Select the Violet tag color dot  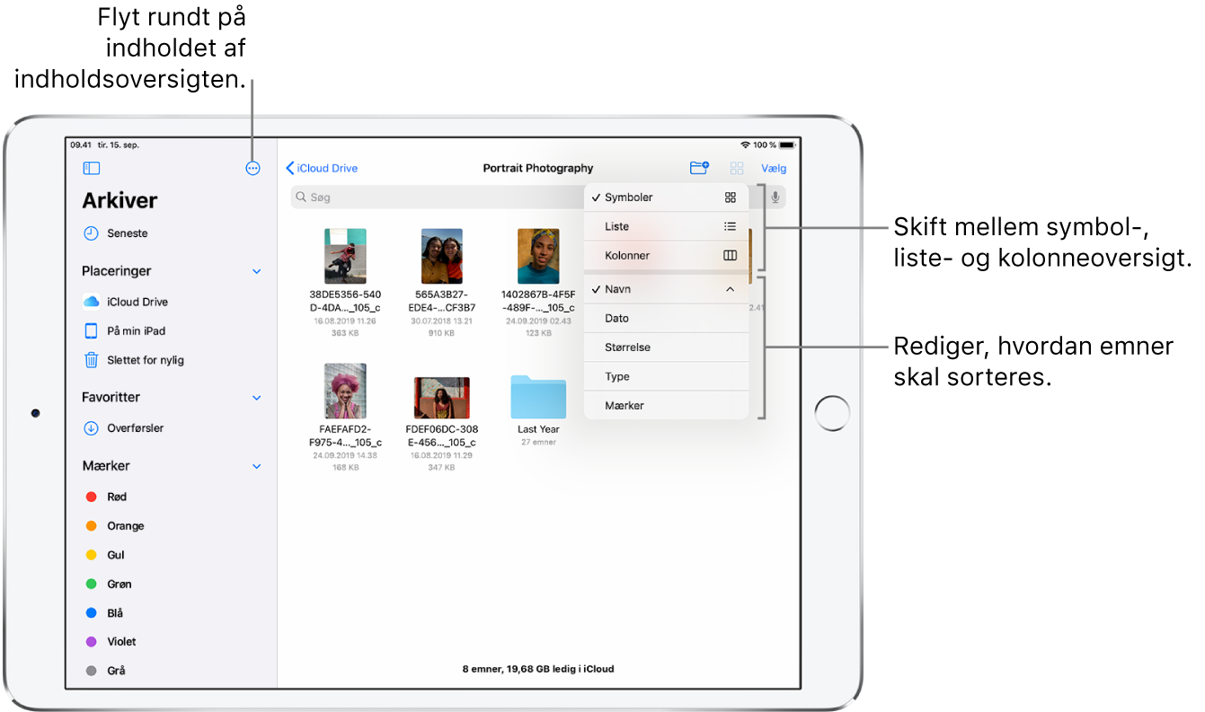tap(91, 642)
